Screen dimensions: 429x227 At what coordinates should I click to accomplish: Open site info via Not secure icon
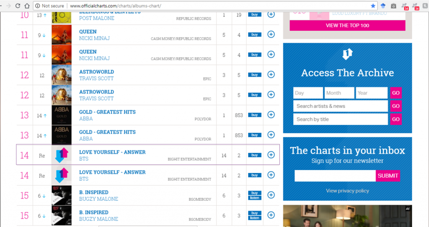[37, 6]
